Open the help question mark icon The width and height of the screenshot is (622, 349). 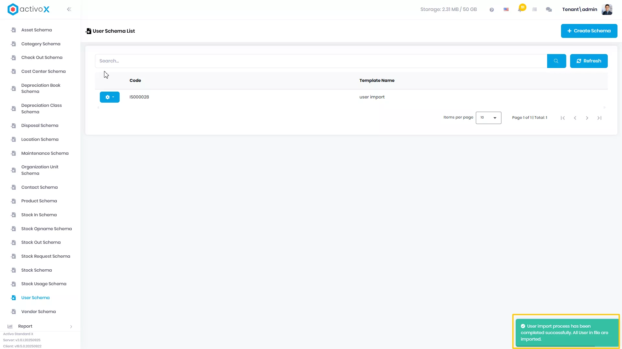[x=492, y=10]
